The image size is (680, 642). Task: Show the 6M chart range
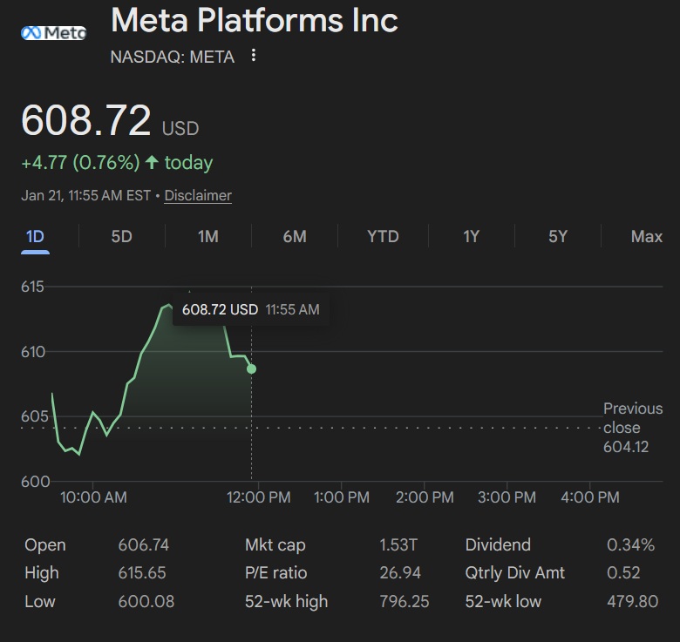point(295,236)
